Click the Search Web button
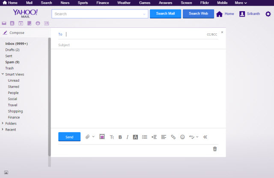 198,14
